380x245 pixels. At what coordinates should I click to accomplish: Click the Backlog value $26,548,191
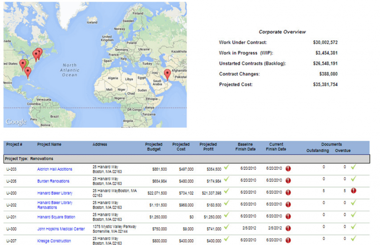click(x=325, y=63)
